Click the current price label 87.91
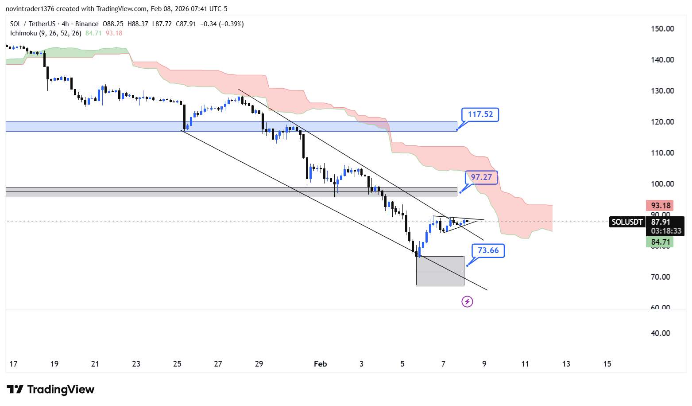The image size is (692, 406). 661,222
